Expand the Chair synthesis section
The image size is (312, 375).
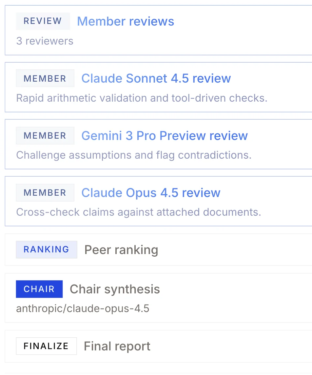(x=114, y=289)
